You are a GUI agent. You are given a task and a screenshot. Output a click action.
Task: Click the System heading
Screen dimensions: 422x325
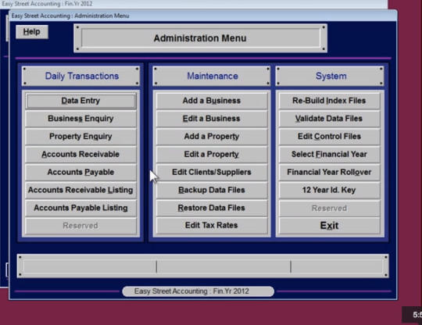pyautogui.click(x=331, y=76)
